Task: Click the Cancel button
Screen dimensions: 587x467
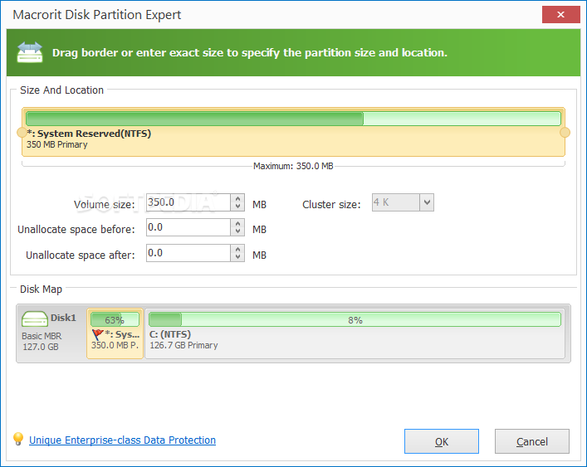Action: pyautogui.click(x=532, y=441)
